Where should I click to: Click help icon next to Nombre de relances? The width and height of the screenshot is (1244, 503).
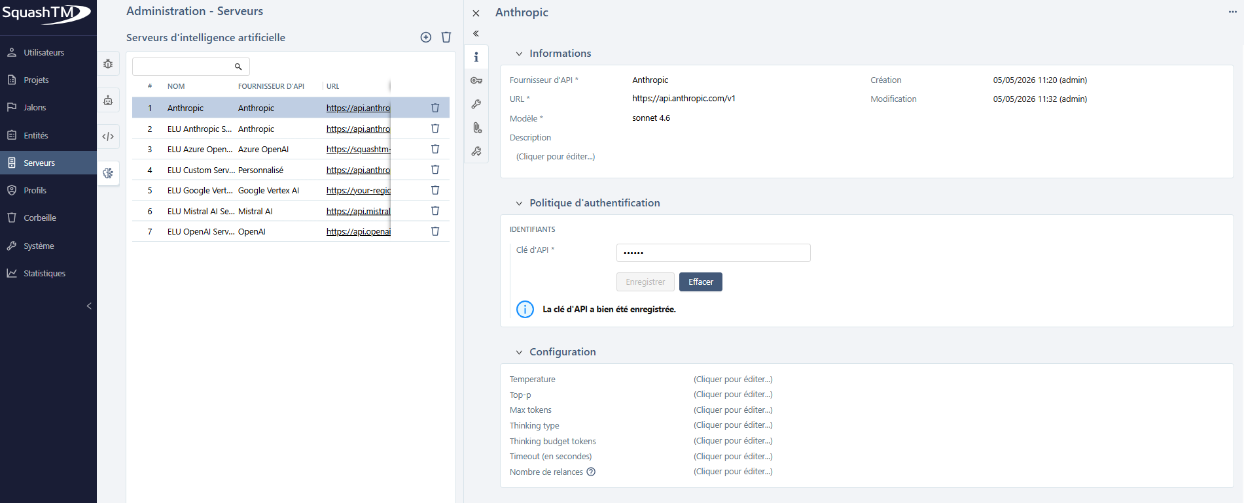[591, 472]
